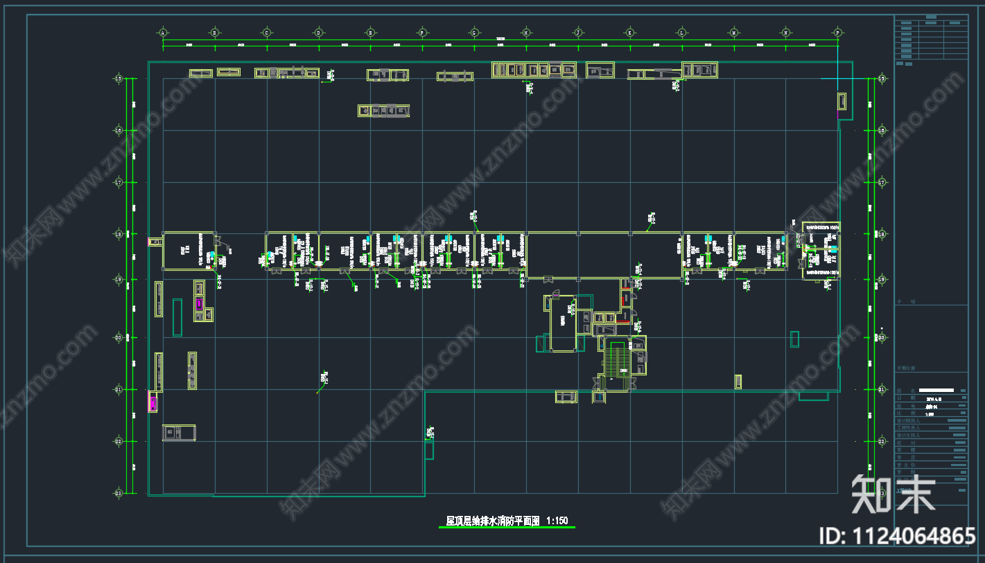Image resolution: width=985 pixels, height=563 pixels.
Task: Select column grid bubble D
Action: pyautogui.click(x=319, y=33)
